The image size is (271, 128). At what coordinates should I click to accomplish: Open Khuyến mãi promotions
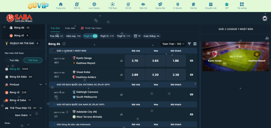[211, 6]
